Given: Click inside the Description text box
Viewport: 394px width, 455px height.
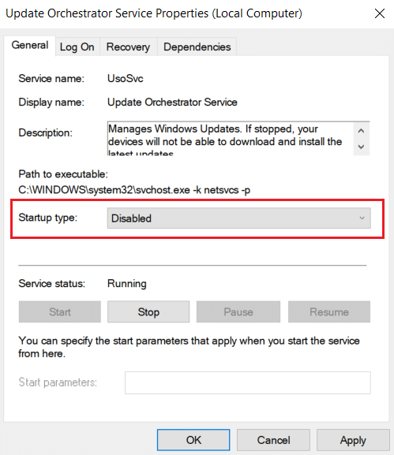Looking at the screenshot, I should [230, 139].
